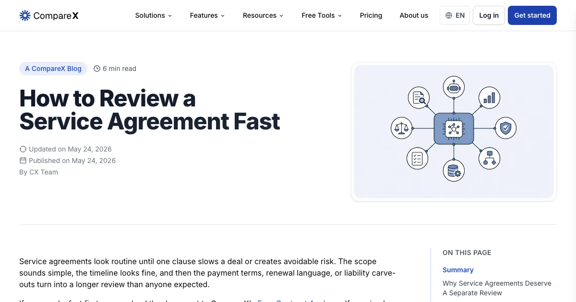Go to the Pricing page
Image resolution: width=576 pixels, height=302 pixels.
coord(371,15)
